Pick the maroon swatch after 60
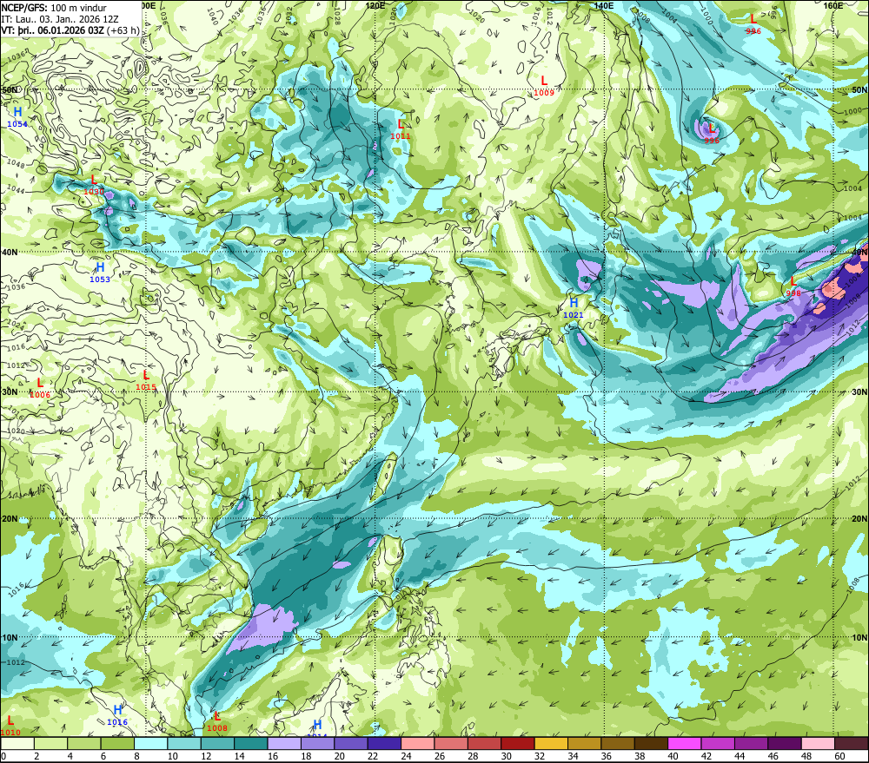The width and height of the screenshot is (869, 763). pos(852,743)
